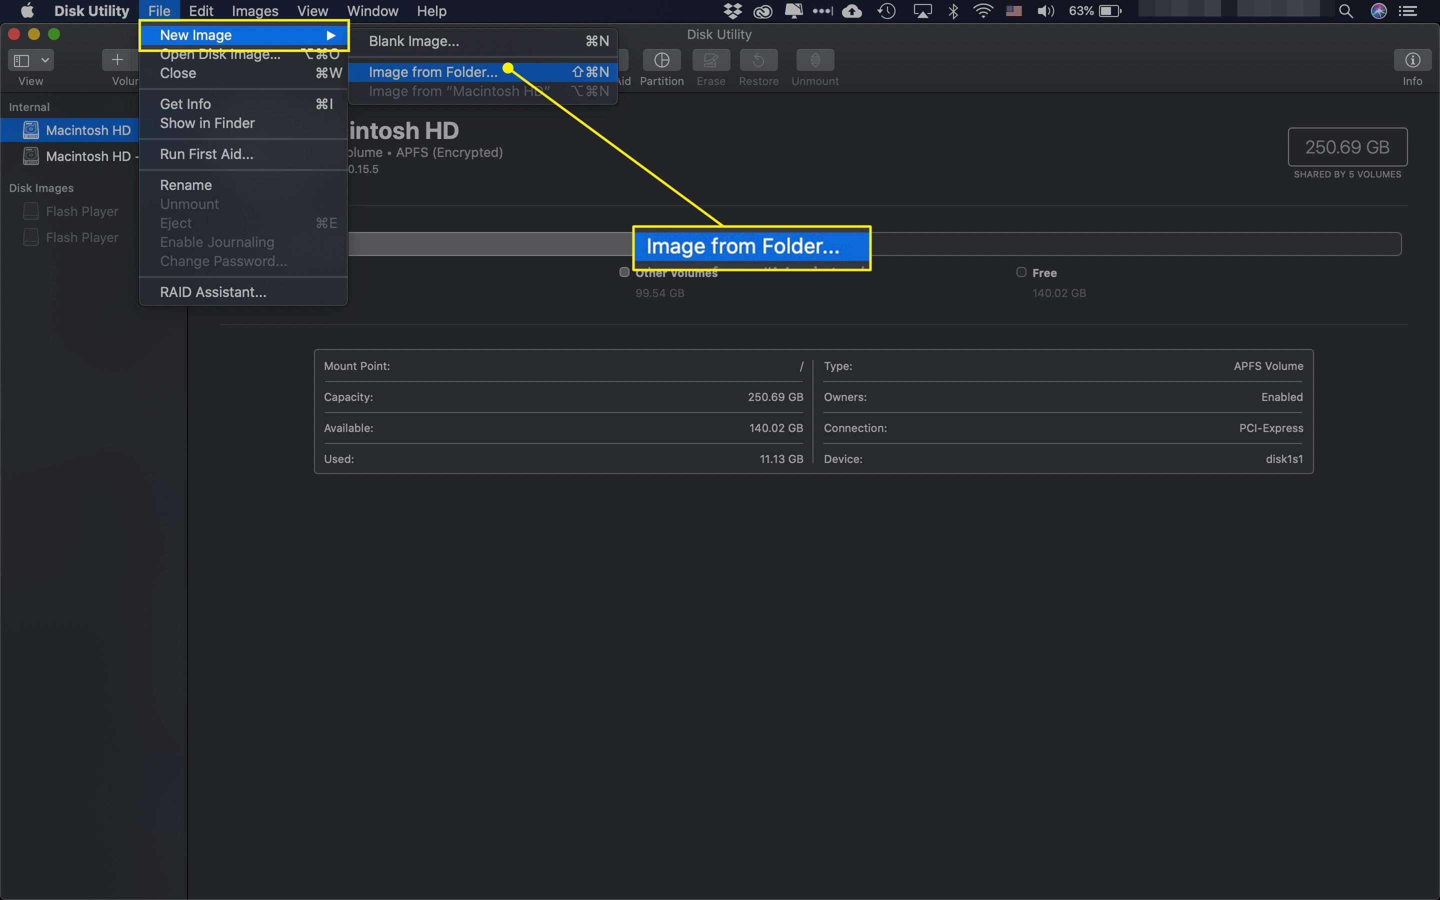This screenshot has width=1440, height=900.
Task: Open the View menu in menu bar
Action: pyautogui.click(x=312, y=10)
